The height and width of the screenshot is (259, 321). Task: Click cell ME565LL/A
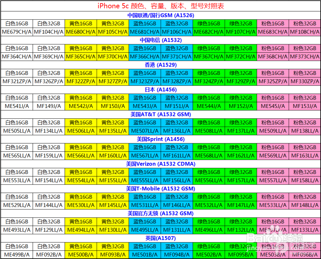pyautogui.click(x=17, y=156)
